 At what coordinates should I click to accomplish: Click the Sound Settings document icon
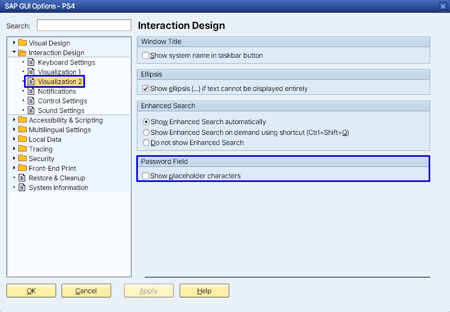point(31,110)
